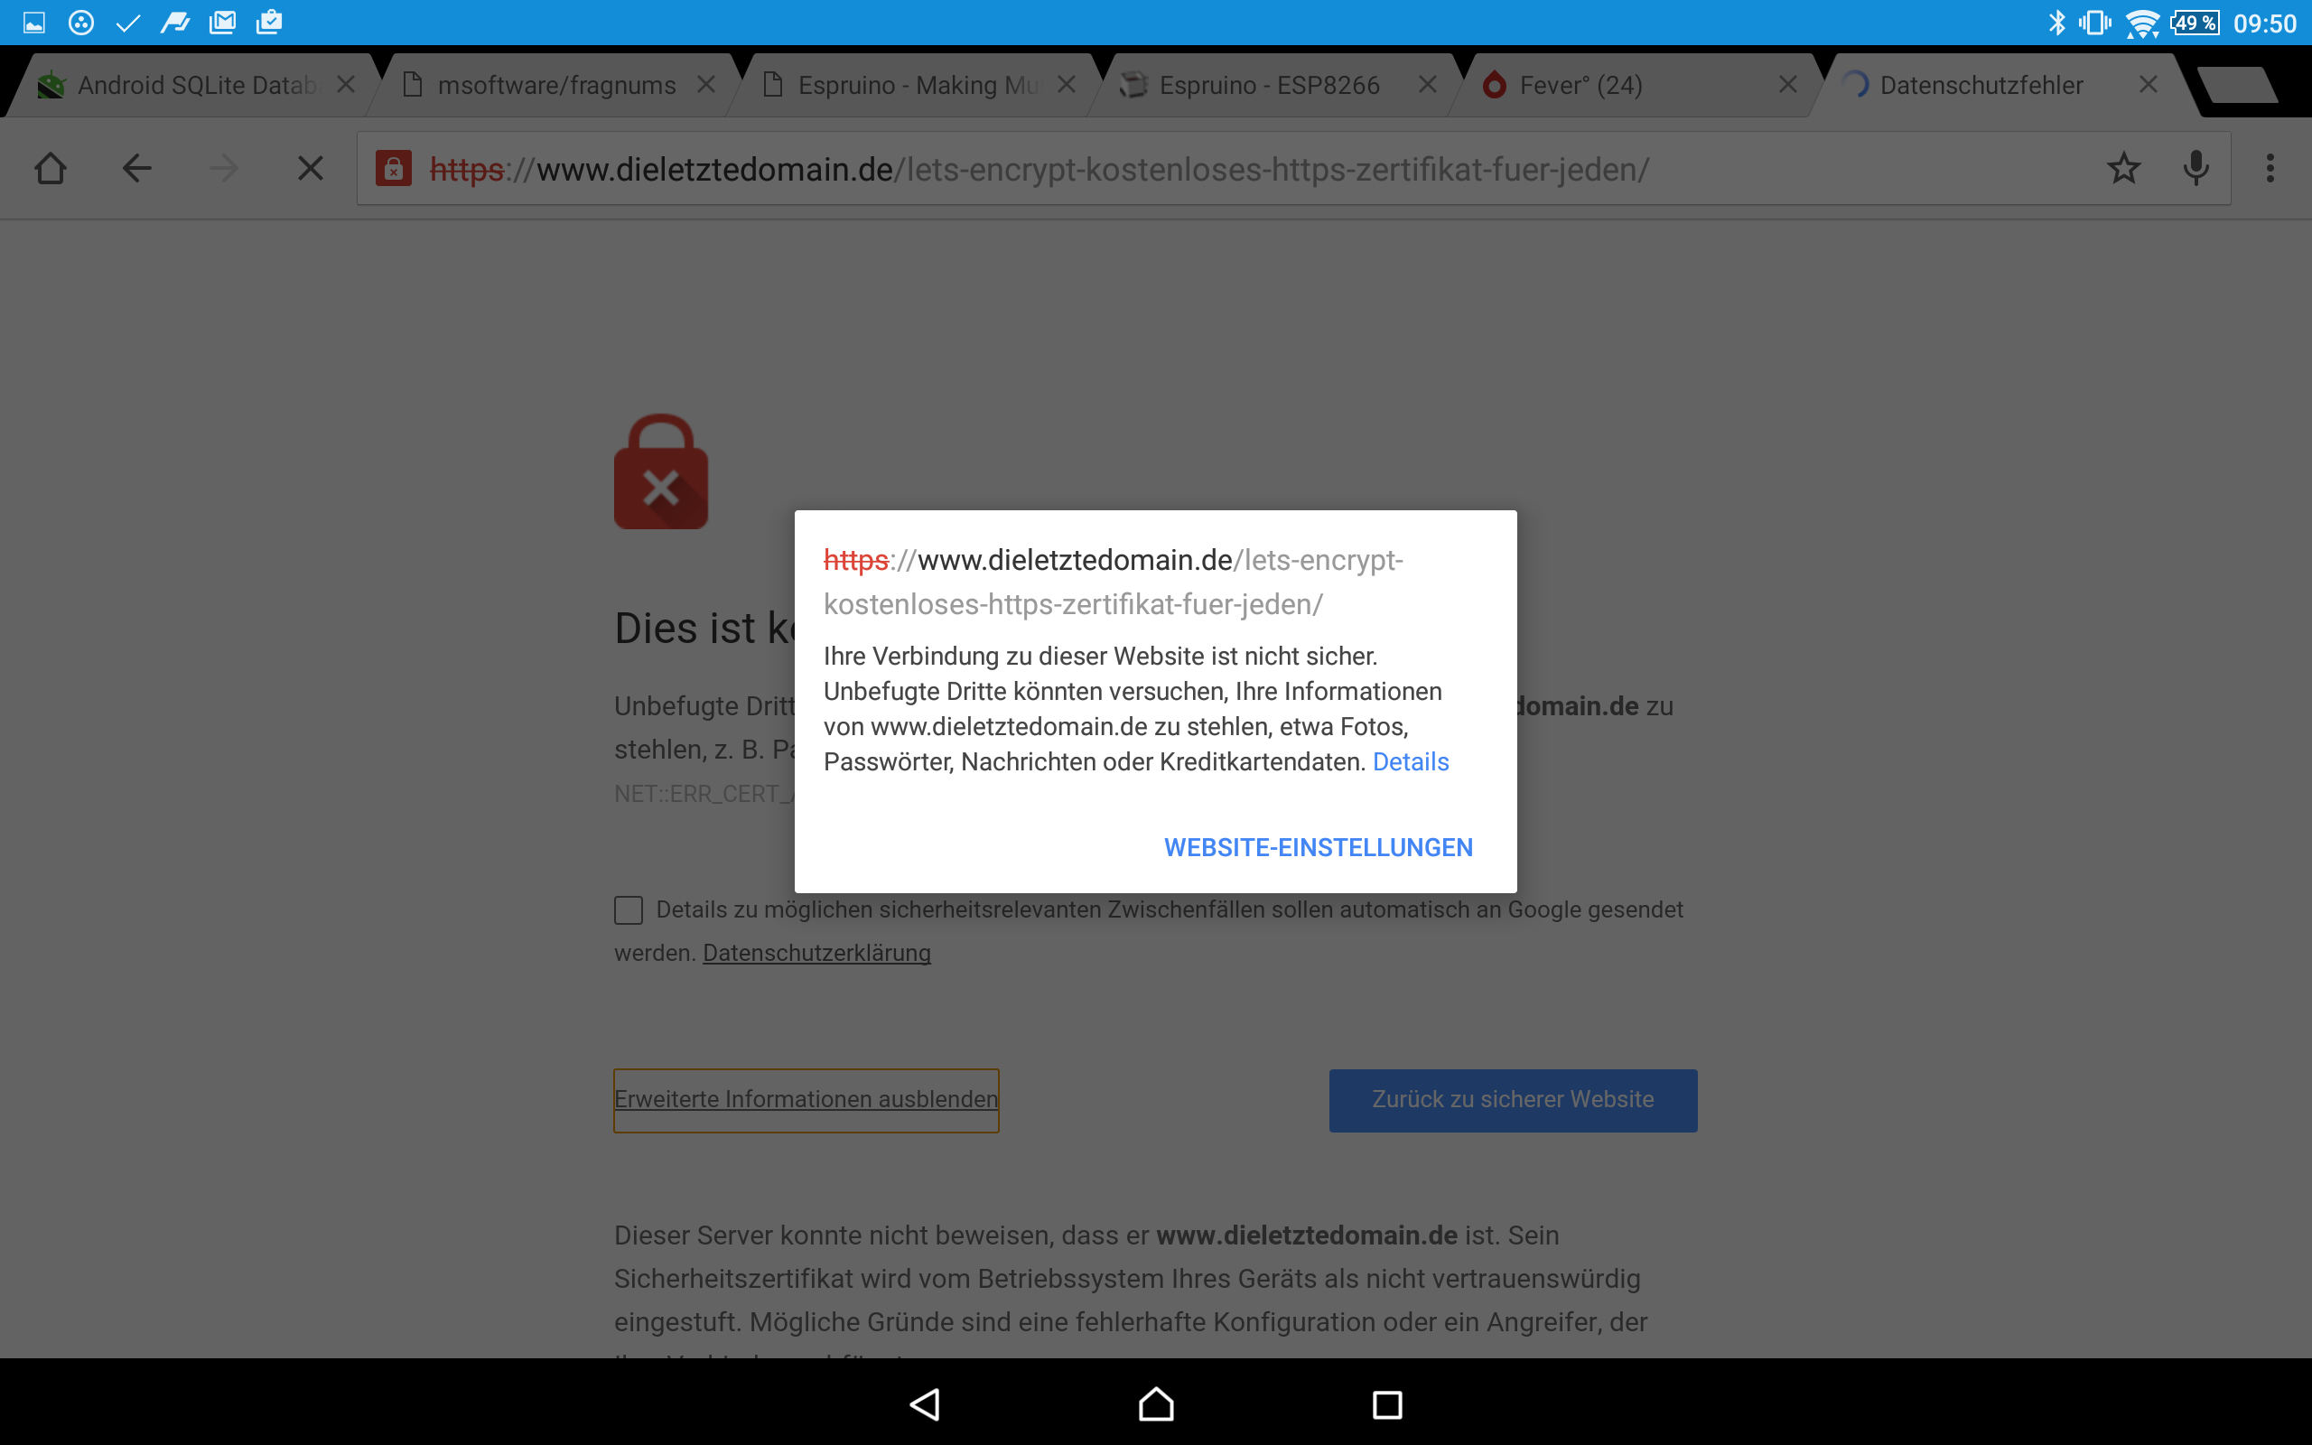Tap the clipboard-check notification icon in status bar

point(269,22)
